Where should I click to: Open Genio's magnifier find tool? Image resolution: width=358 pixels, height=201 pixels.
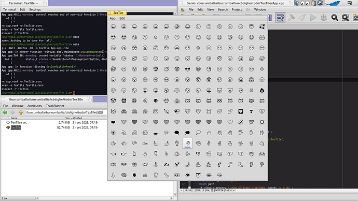(x=335, y=18)
